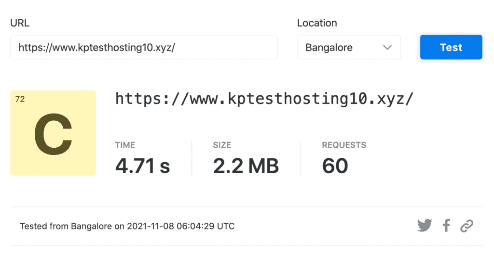Share the result on Facebook

pos(446,225)
